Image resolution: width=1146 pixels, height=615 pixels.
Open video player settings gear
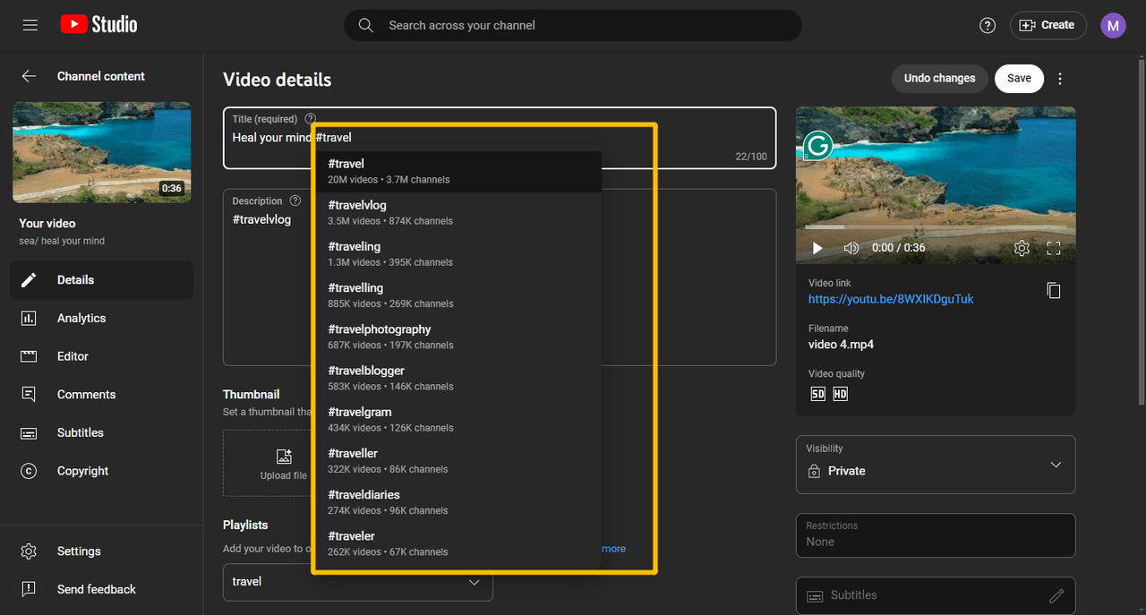1022,248
